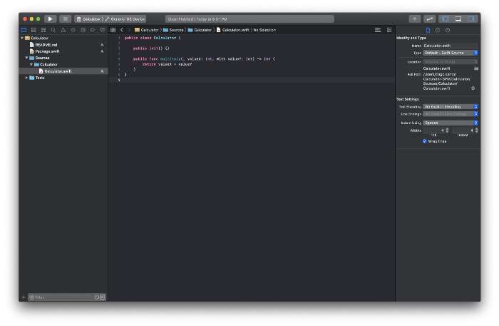Expand the Tests folder
This screenshot has height=326, width=499.
27,78
